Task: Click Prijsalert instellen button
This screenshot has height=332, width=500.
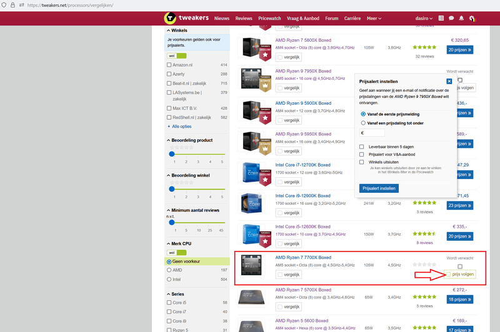Action: [379, 188]
